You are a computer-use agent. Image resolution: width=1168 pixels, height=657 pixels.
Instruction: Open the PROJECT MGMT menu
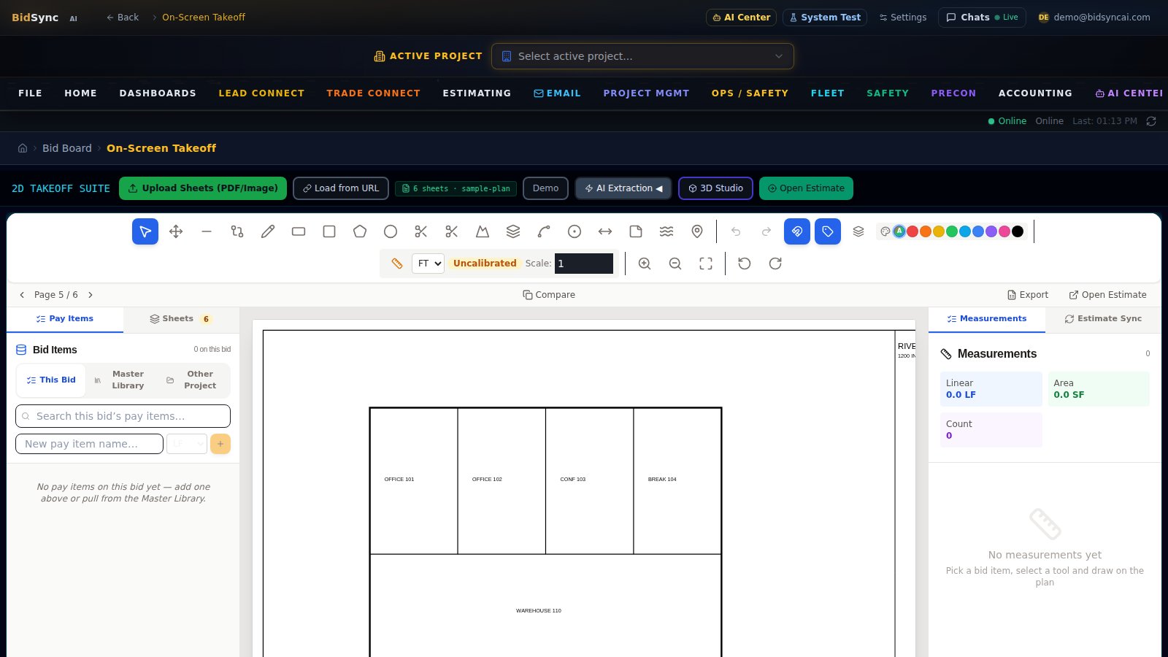[646, 93]
